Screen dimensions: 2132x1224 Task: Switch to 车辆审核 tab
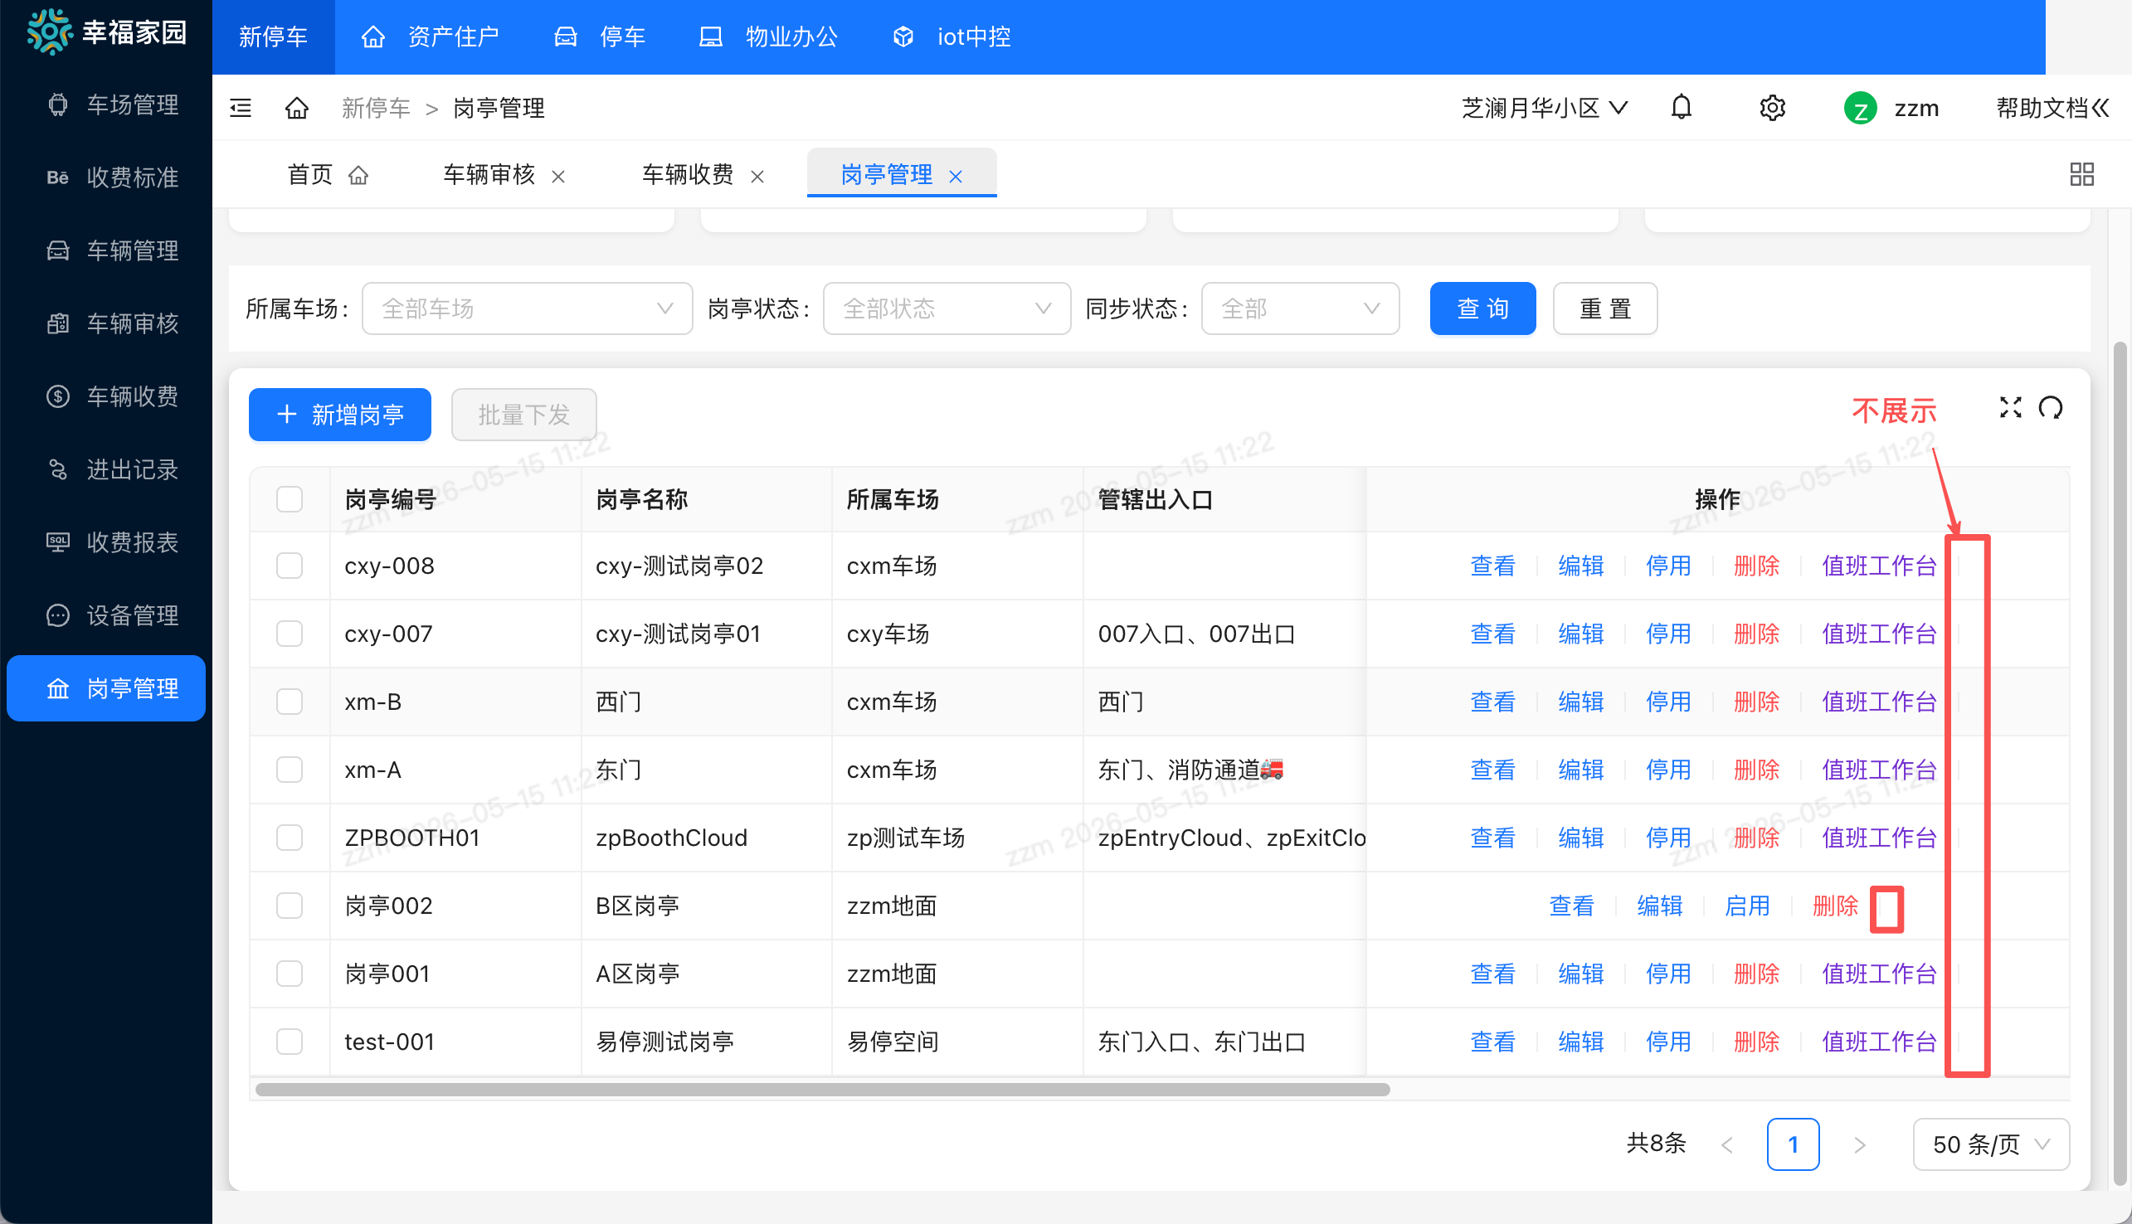489,175
